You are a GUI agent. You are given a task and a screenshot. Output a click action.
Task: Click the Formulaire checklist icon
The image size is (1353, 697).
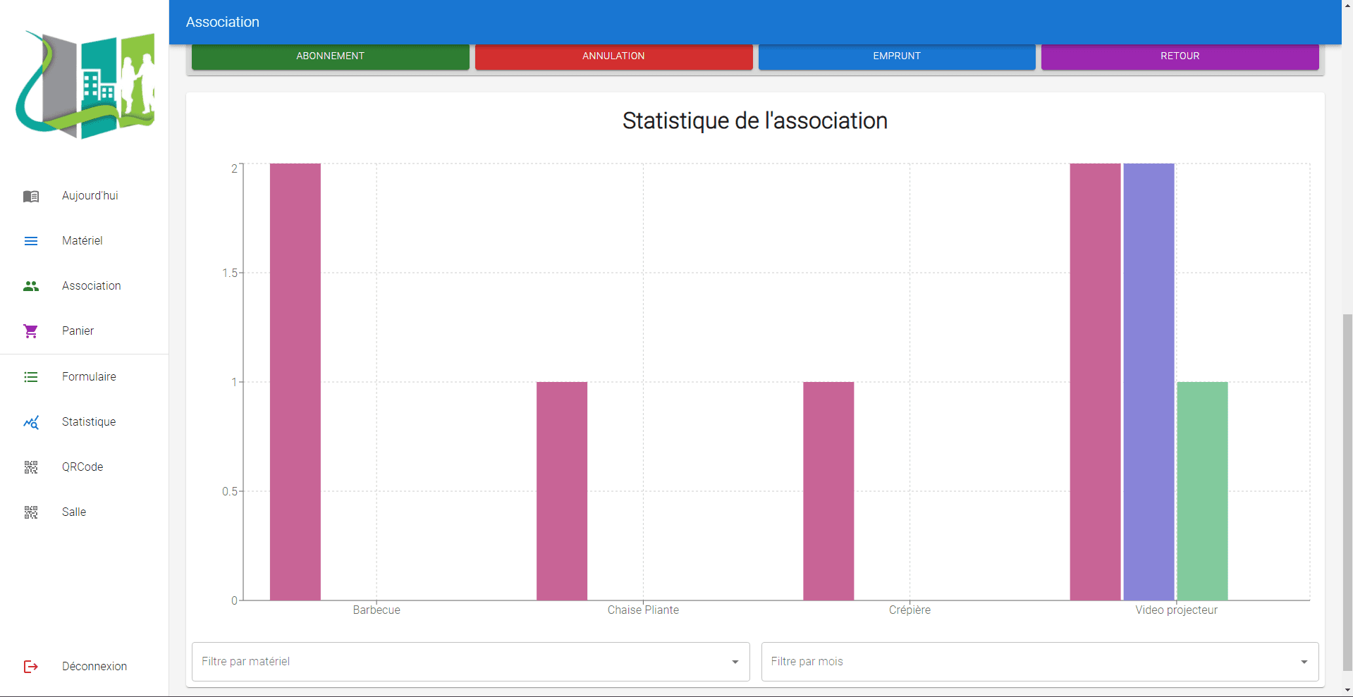pos(31,377)
